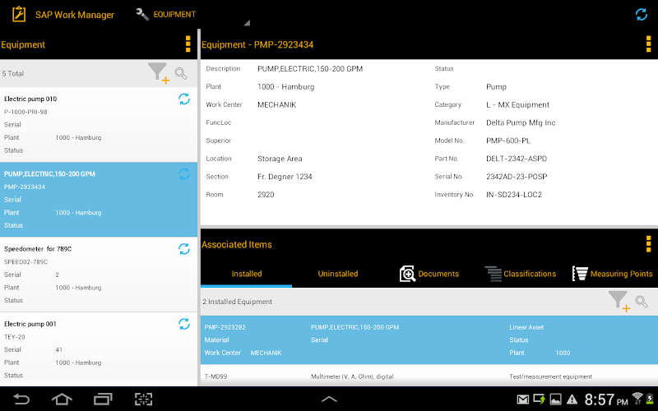Screen dimensions: 658x411
Task: Tap the Wi-Fi status icon
Action: 637,398
